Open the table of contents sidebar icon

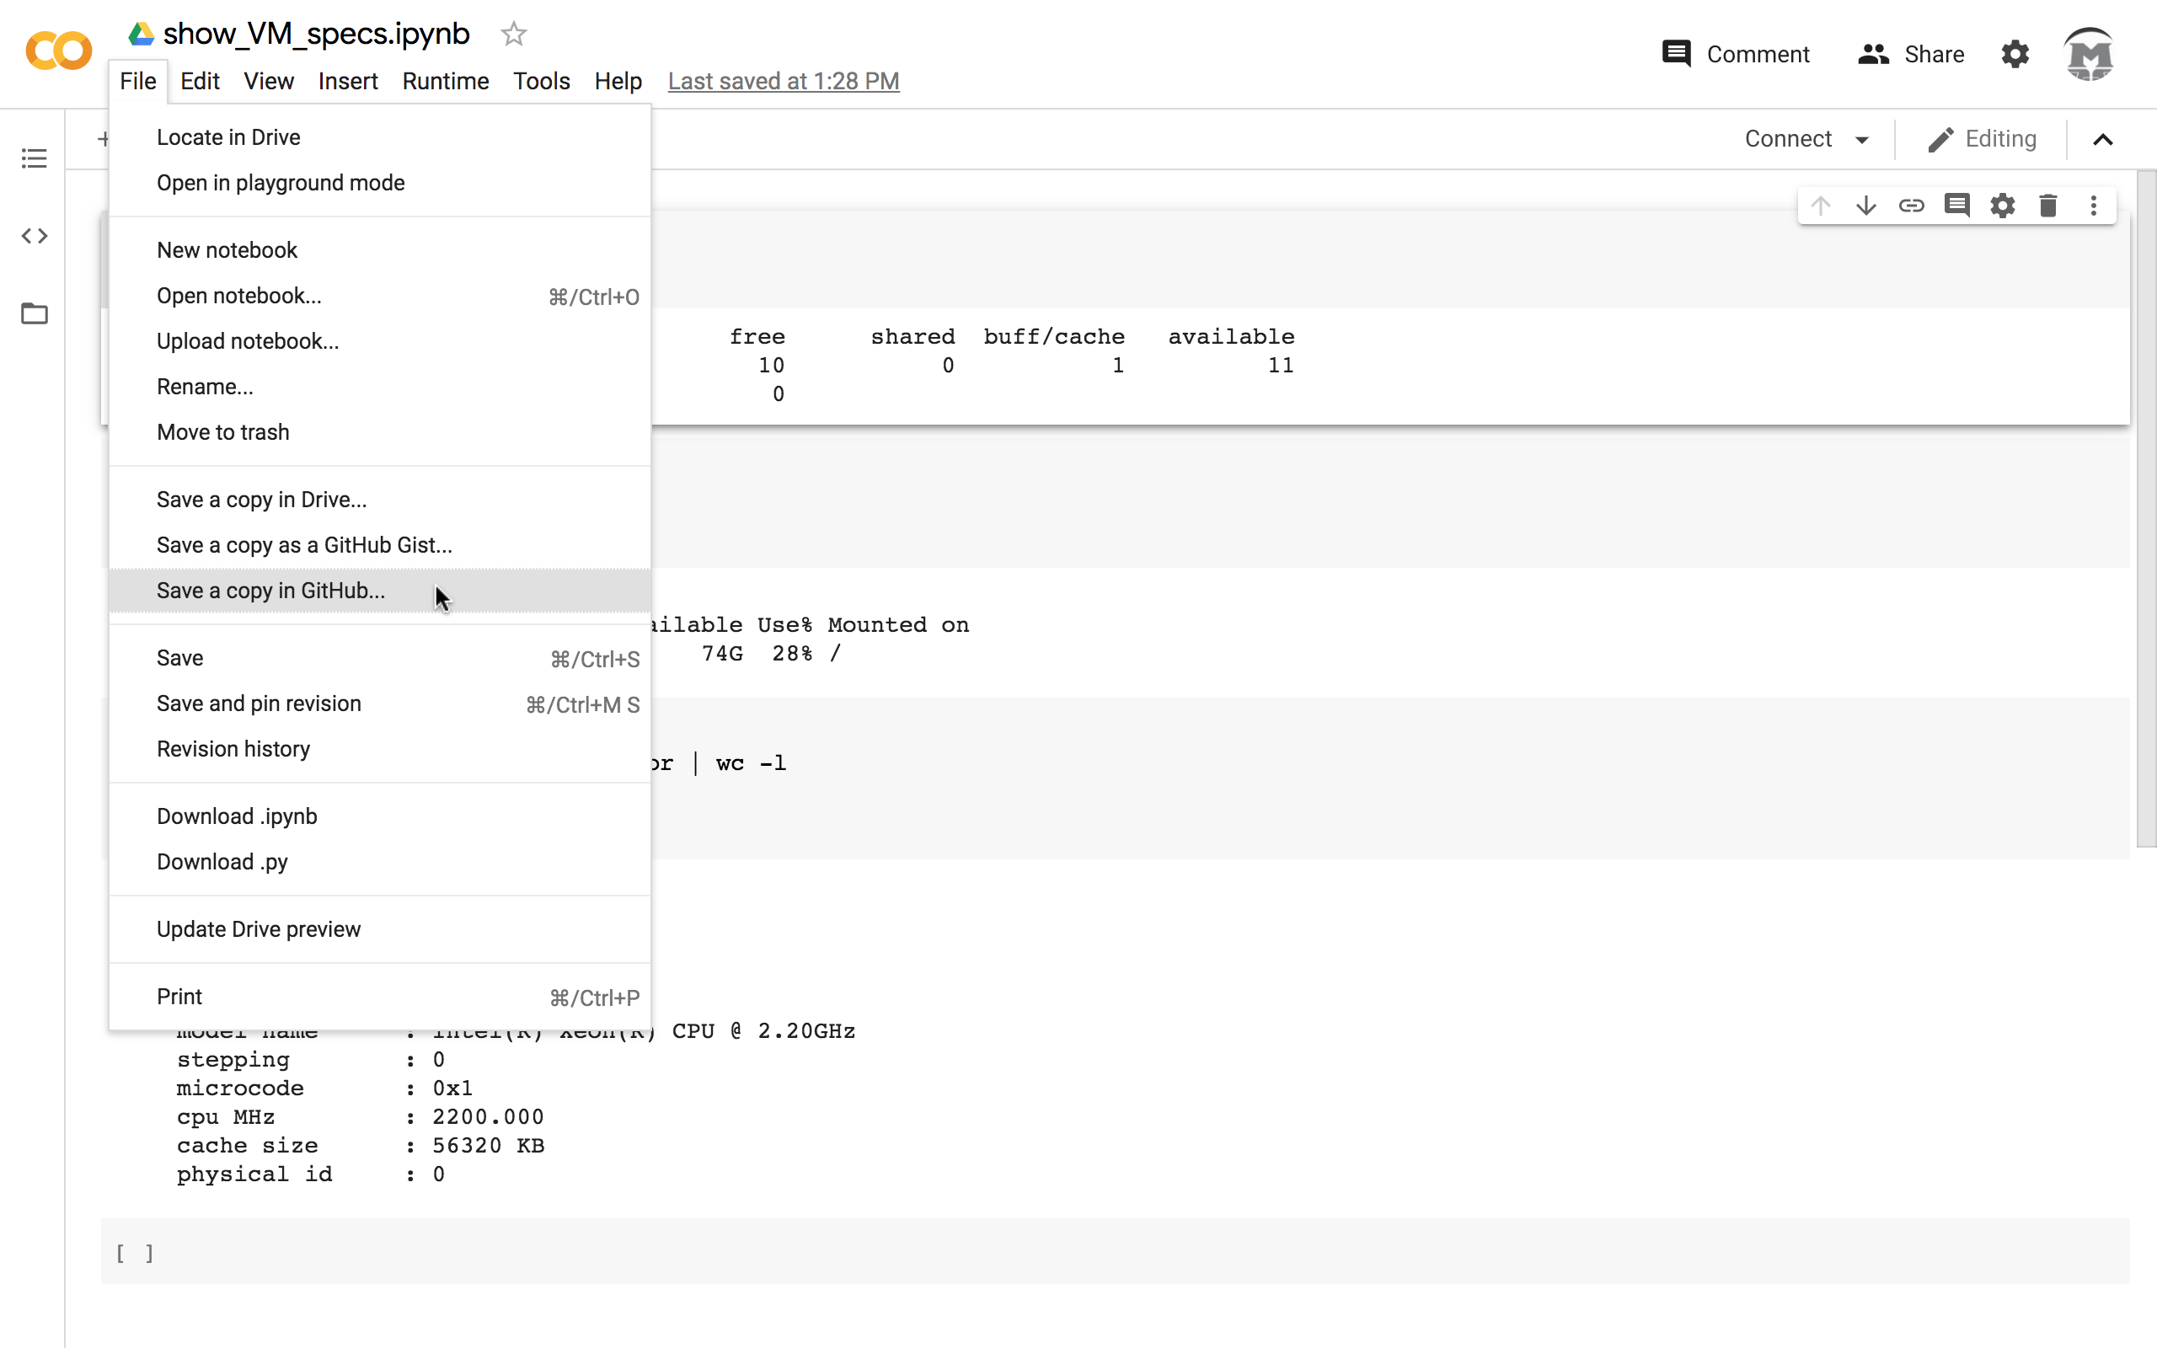pos(34,158)
